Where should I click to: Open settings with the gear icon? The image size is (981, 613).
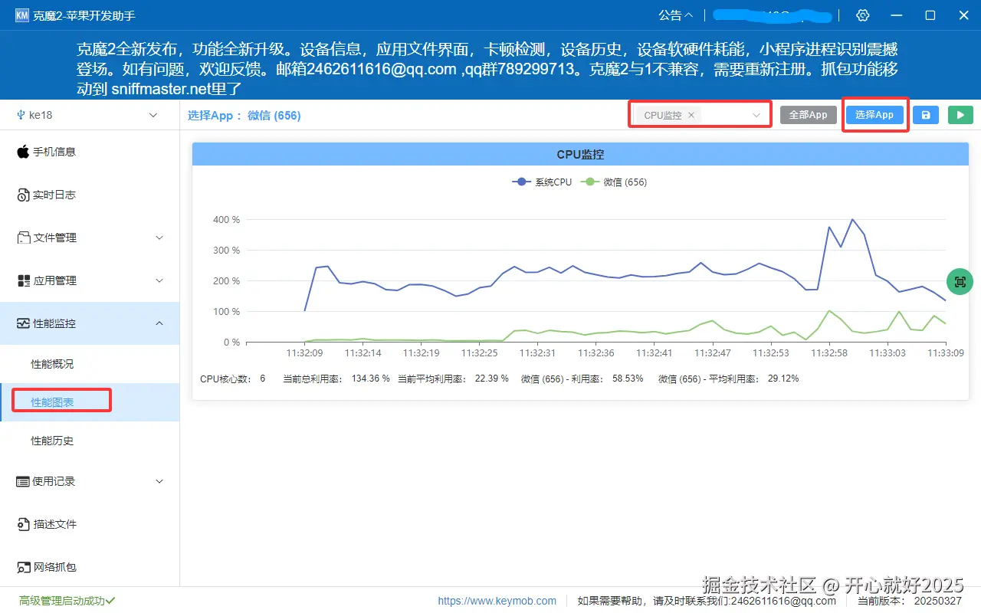pyautogui.click(x=863, y=15)
